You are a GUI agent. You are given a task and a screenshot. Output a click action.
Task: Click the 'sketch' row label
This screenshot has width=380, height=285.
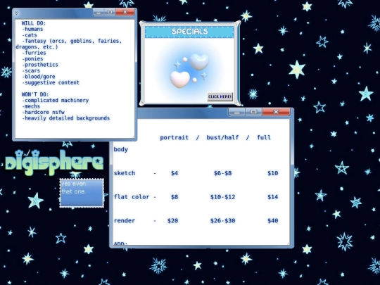(125, 173)
